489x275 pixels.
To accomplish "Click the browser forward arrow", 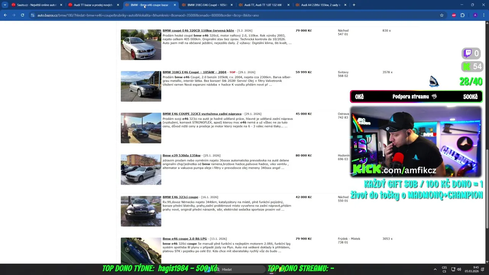I will 14,15.
